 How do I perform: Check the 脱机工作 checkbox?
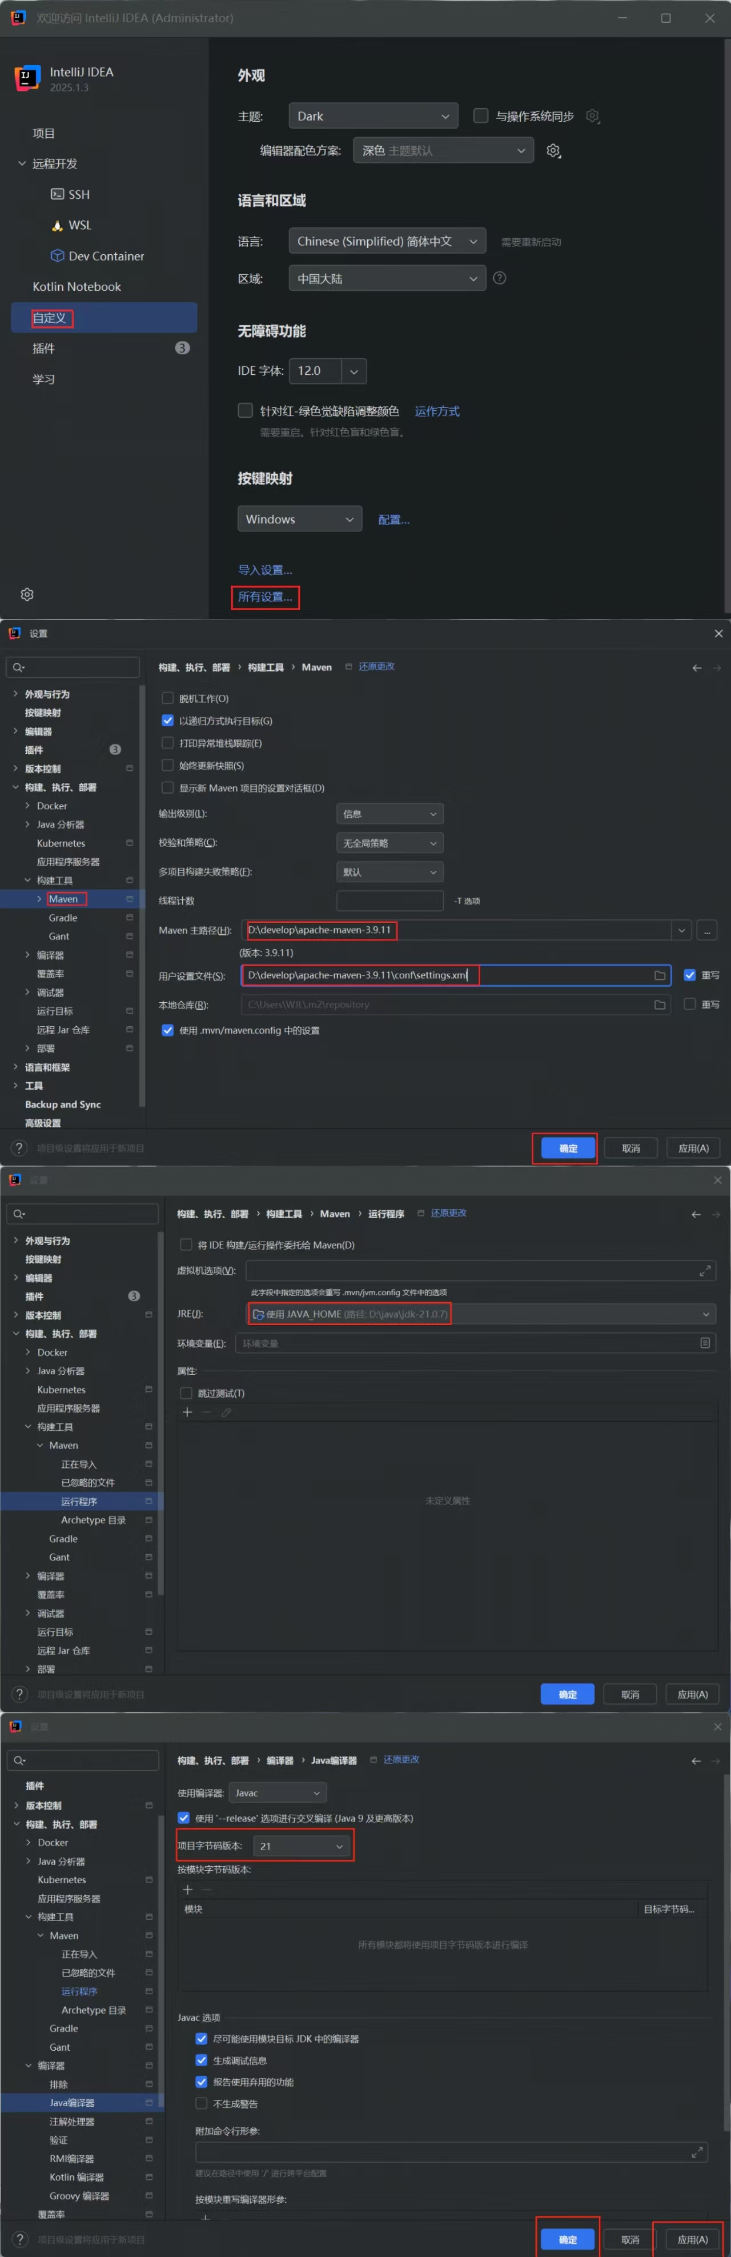[x=167, y=698]
